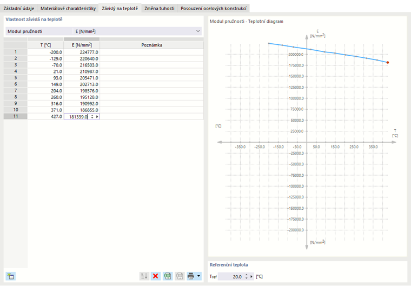Click the E value 224777.0
The image size is (411, 286).
click(x=82, y=52)
